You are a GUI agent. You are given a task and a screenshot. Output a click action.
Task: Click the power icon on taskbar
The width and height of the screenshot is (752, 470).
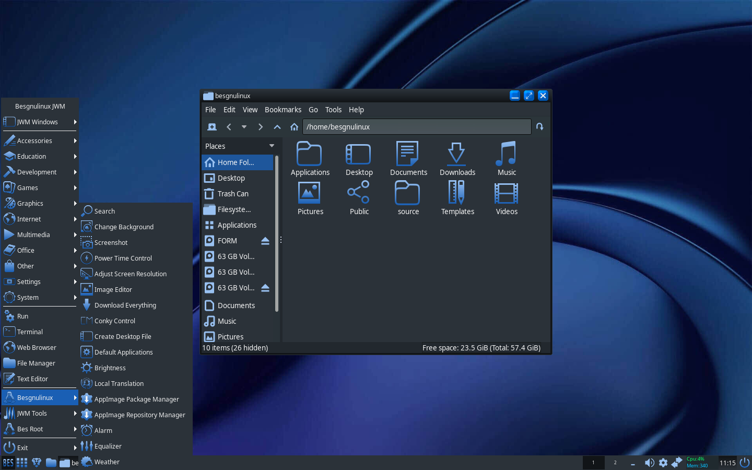(745, 463)
